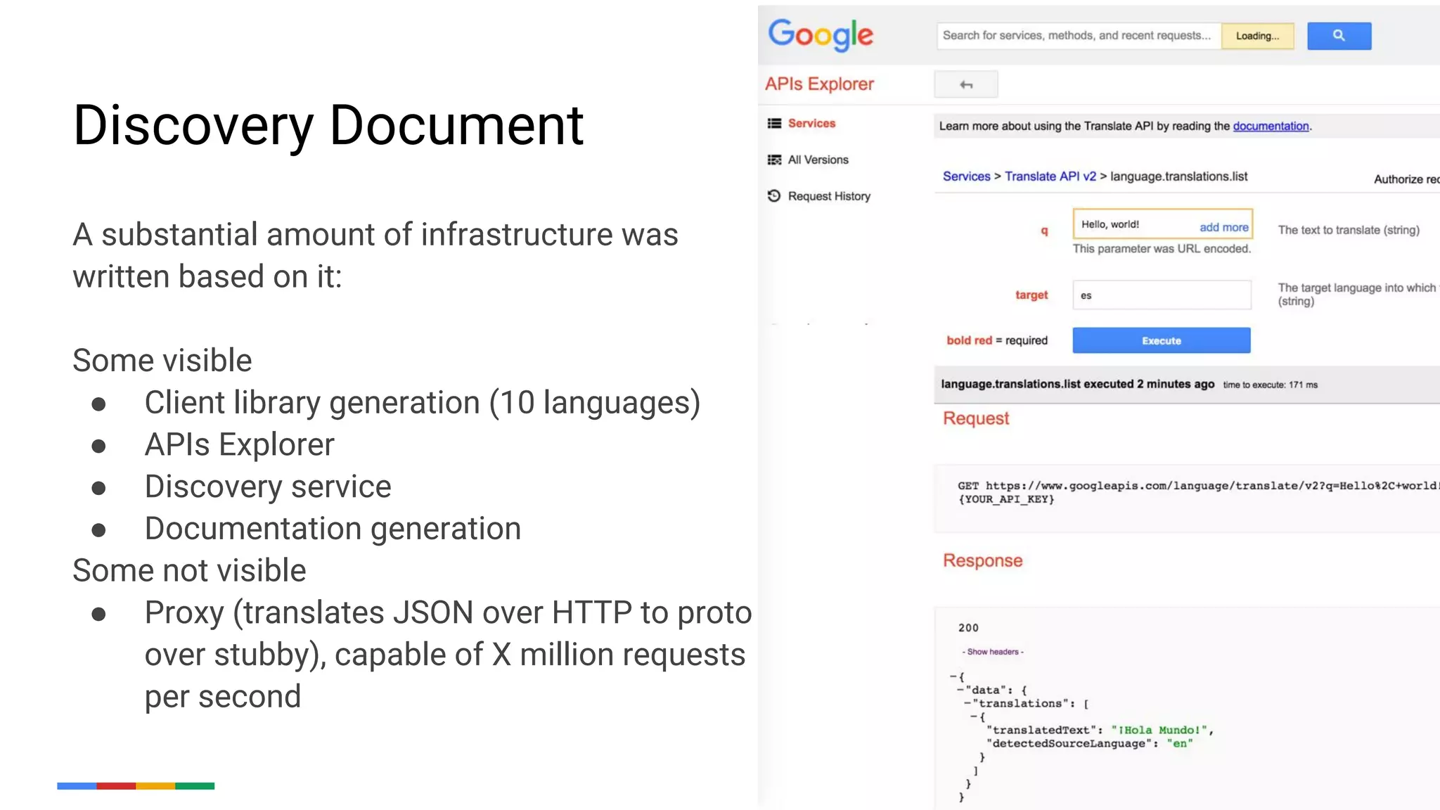1440x810 pixels.
Task: Click the add more link
Action: (x=1223, y=227)
